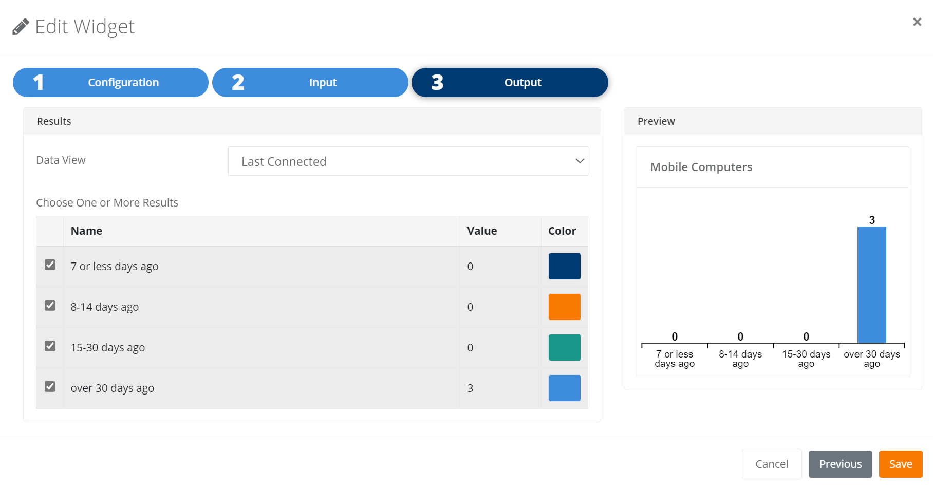Screen dimensions: 933x488
Task: Go to step 2 Input tab
Action: 310,82
